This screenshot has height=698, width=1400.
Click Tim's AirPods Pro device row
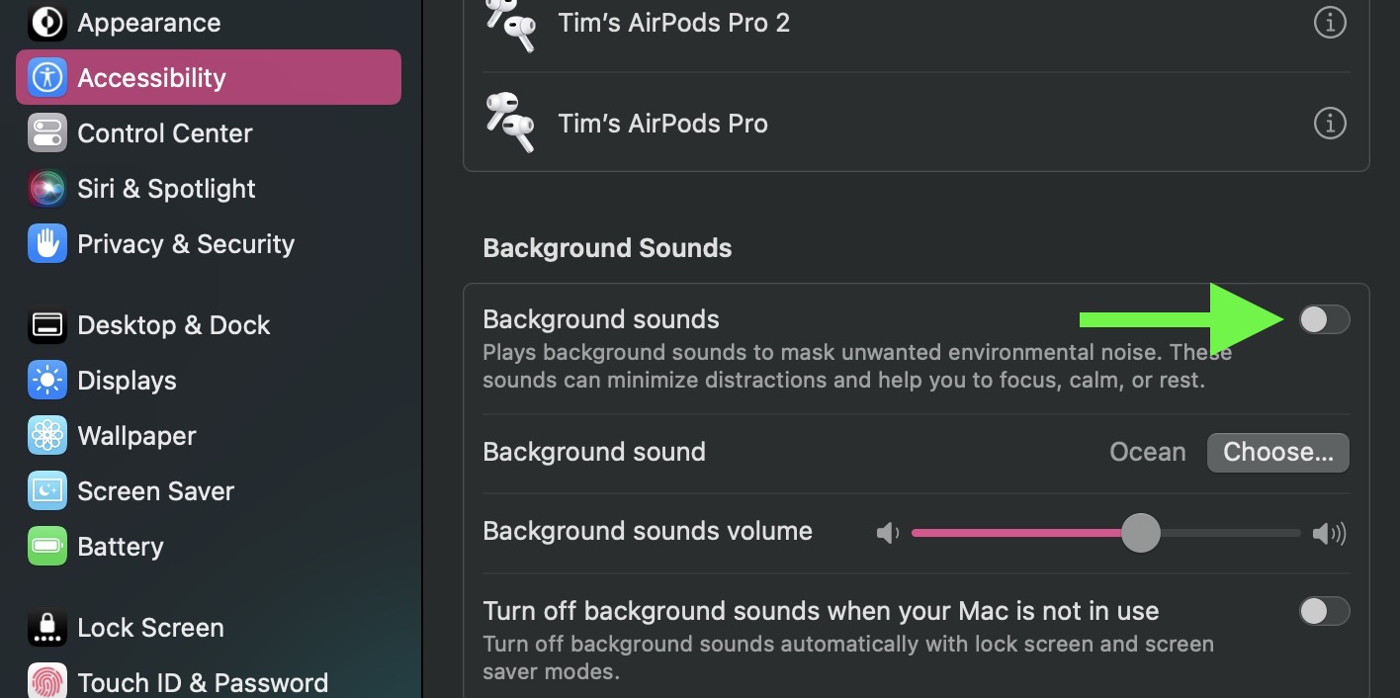(x=662, y=124)
